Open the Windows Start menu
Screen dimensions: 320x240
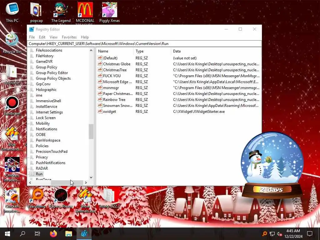coord(7,234)
